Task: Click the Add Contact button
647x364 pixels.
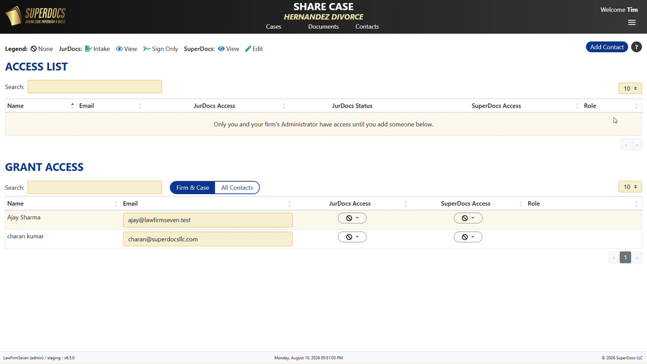Action: (607, 47)
